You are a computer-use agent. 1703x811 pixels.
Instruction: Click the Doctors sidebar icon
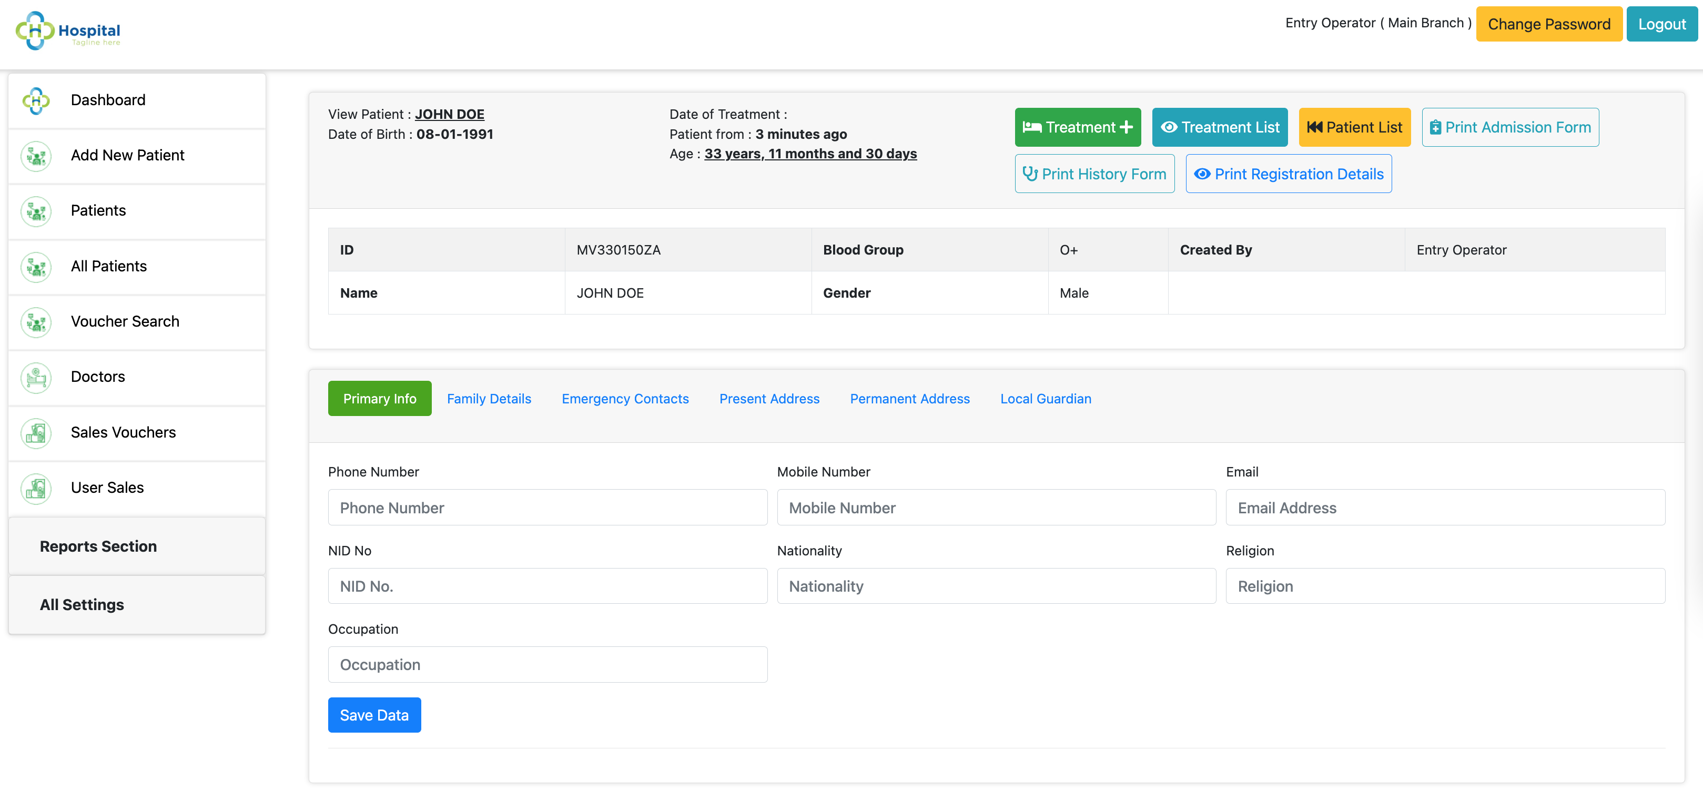36,378
